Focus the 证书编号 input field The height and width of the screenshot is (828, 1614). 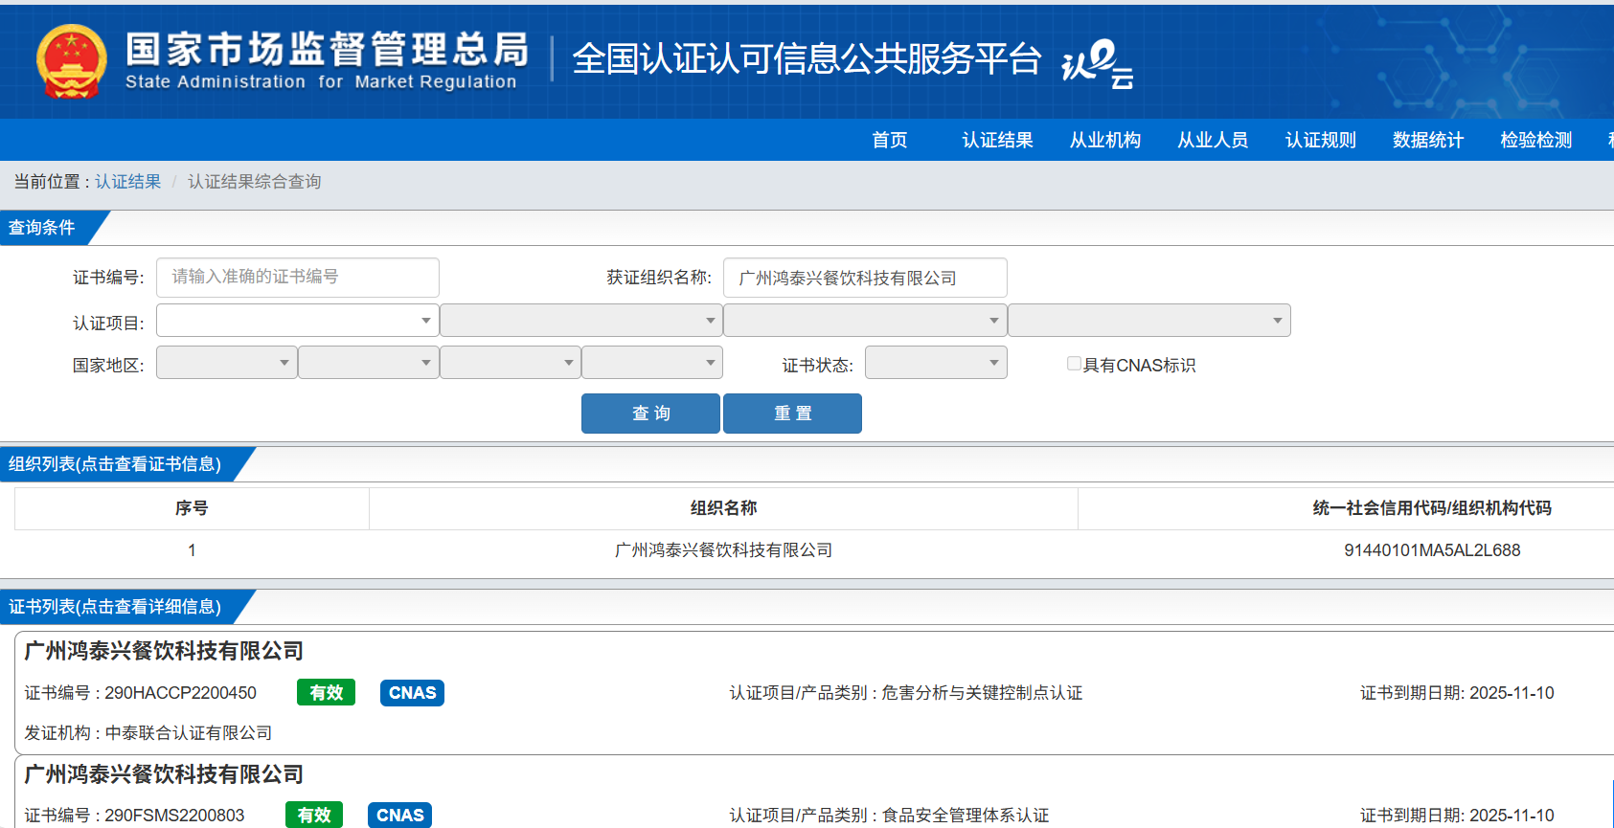[297, 278]
